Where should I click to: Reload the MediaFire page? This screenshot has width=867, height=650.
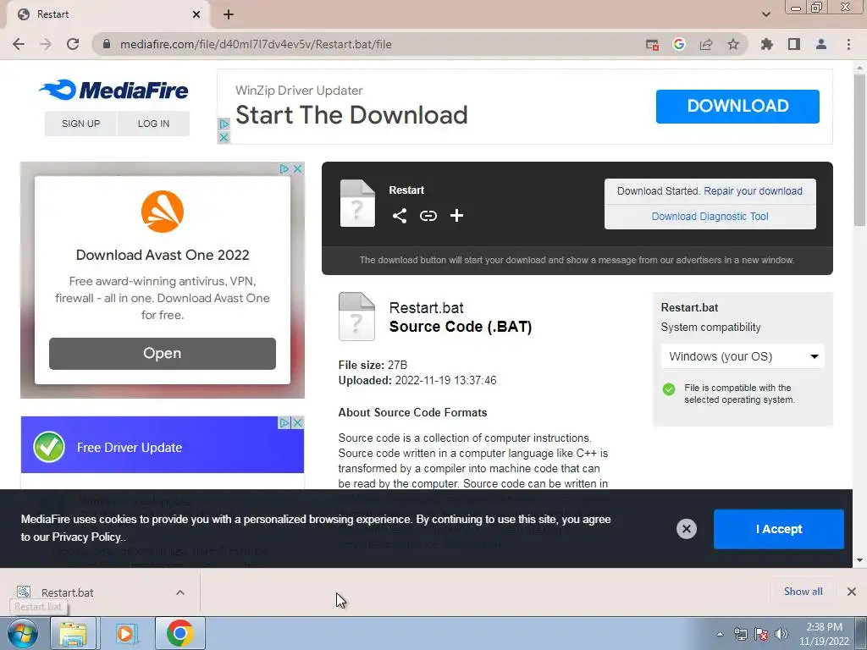(x=73, y=44)
